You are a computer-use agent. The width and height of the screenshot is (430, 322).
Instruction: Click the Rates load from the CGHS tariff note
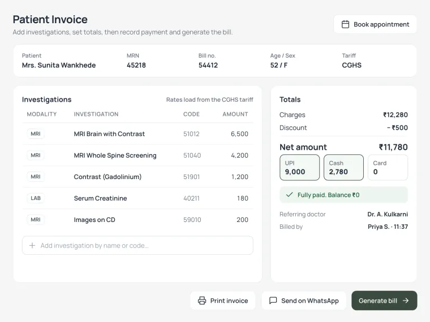coord(209,99)
